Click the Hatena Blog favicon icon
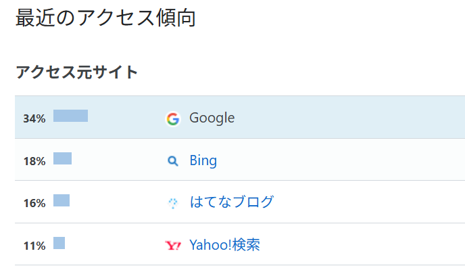Viewport: 465px width, 266px height. (x=173, y=203)
